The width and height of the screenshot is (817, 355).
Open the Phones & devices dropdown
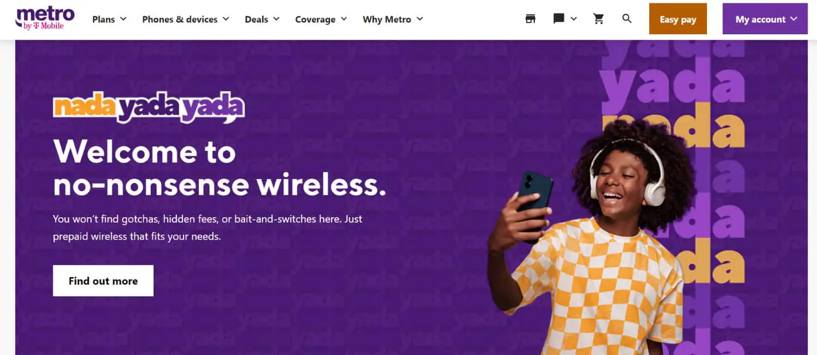(186, 19)
